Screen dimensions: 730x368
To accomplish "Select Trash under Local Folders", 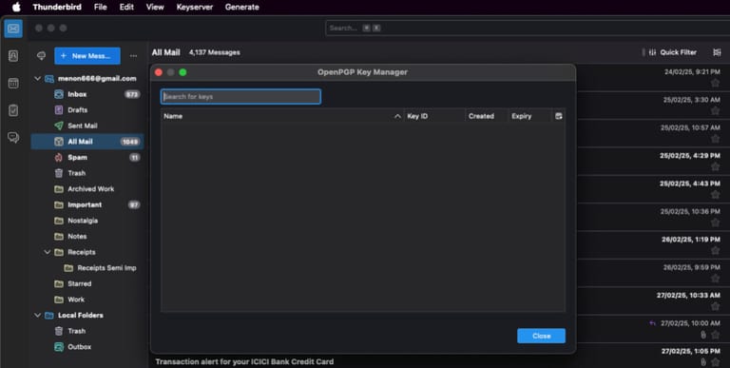I will (x=87, y=331).
